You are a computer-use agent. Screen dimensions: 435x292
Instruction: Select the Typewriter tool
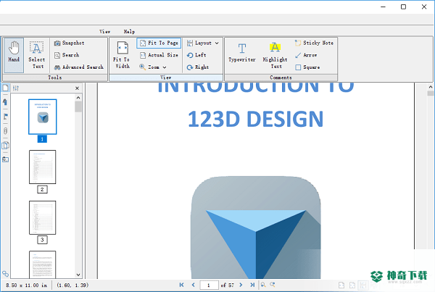pyautogui.click(x=242, y=53)
